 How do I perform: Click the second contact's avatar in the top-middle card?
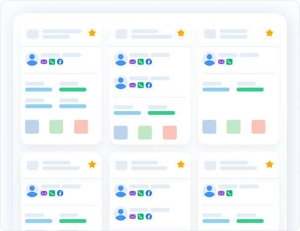(x=121, y=82)
